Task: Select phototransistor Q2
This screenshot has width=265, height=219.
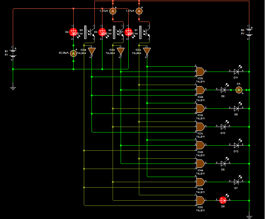Action: pos(121,32)
